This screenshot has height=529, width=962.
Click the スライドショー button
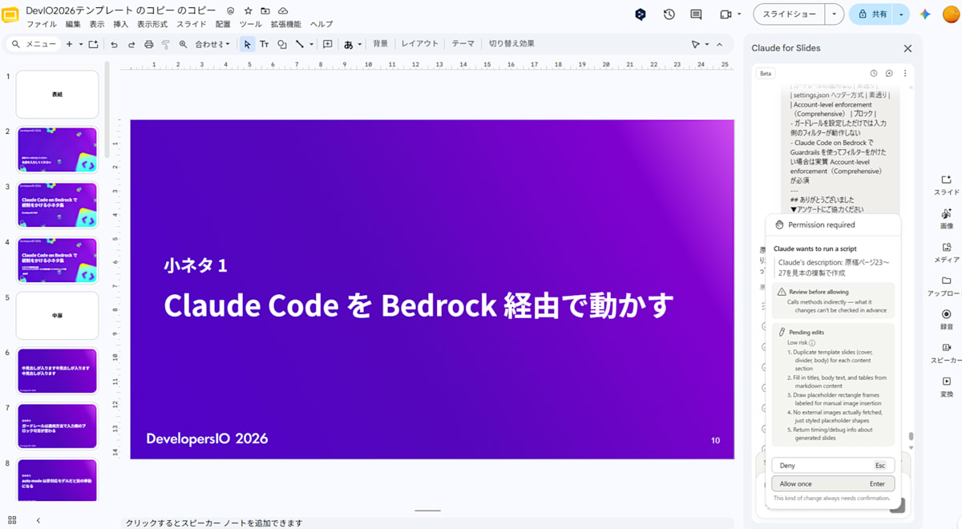790,14
